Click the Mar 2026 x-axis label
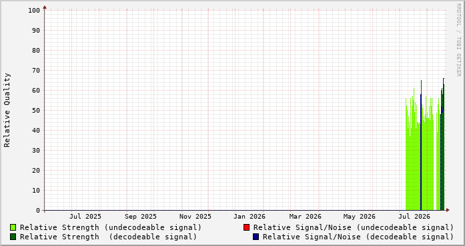 (x=305, y=217)
